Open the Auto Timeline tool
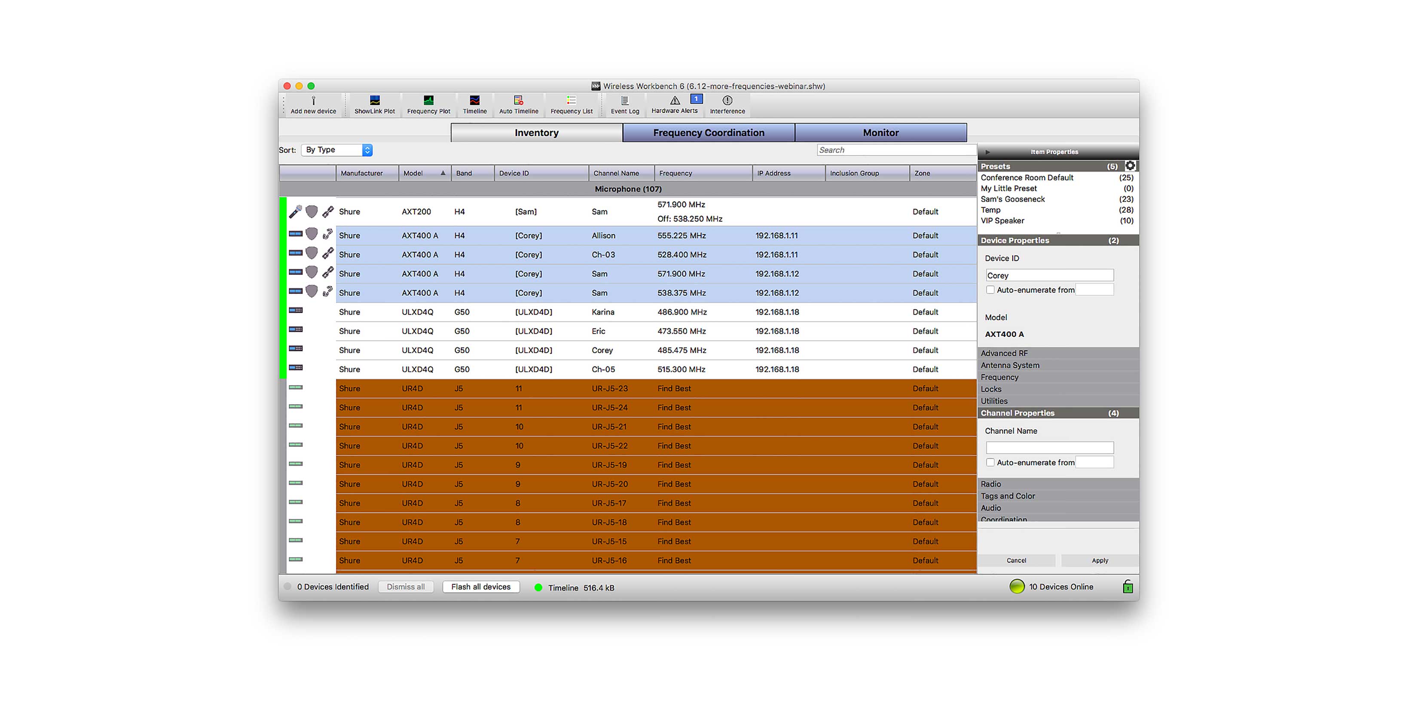 [519, 104]
